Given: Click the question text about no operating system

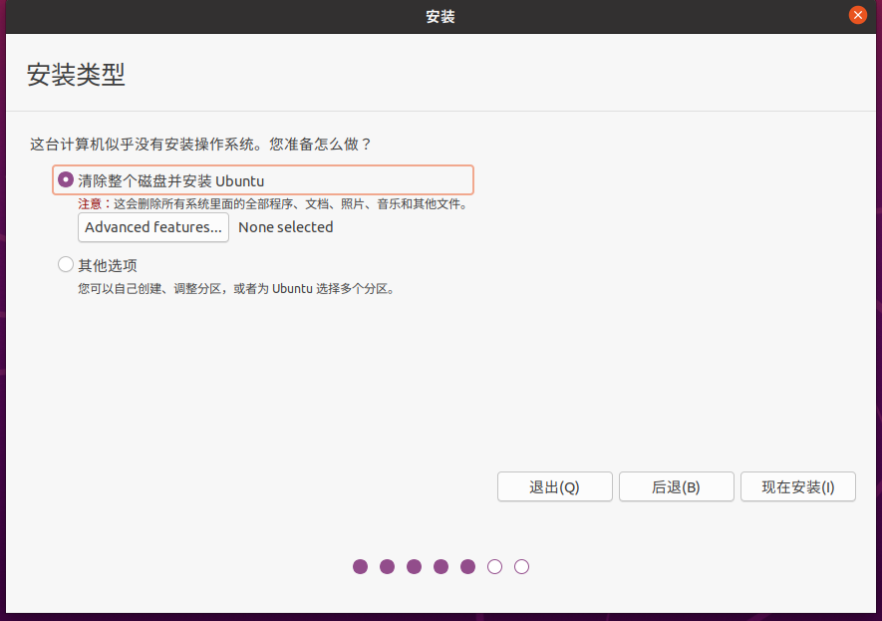Looking at the screenshot, I should click(200, 145).
